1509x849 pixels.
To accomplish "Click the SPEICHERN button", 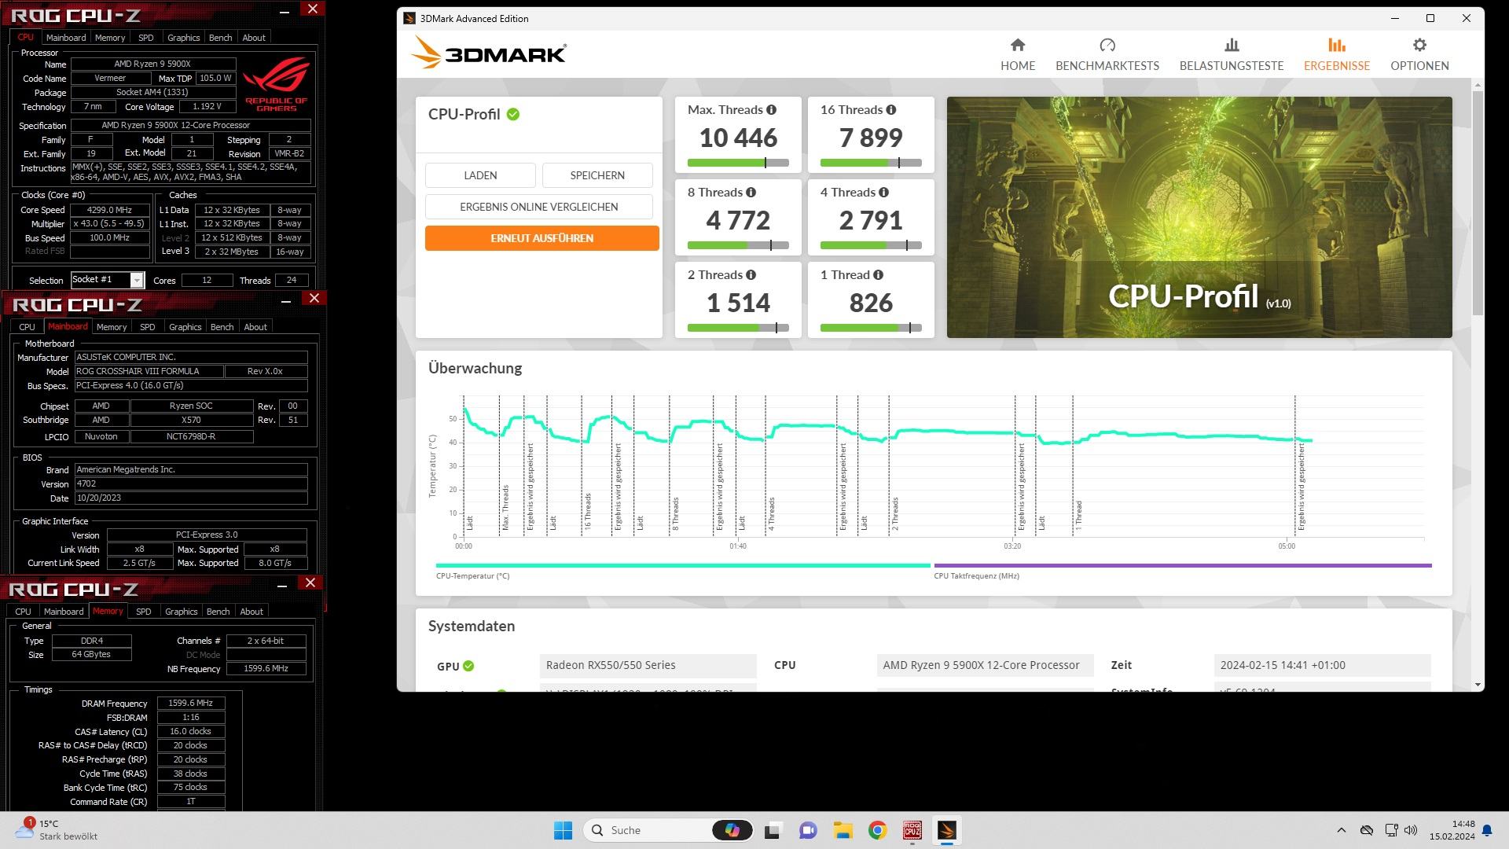I will tap(597, 175).
